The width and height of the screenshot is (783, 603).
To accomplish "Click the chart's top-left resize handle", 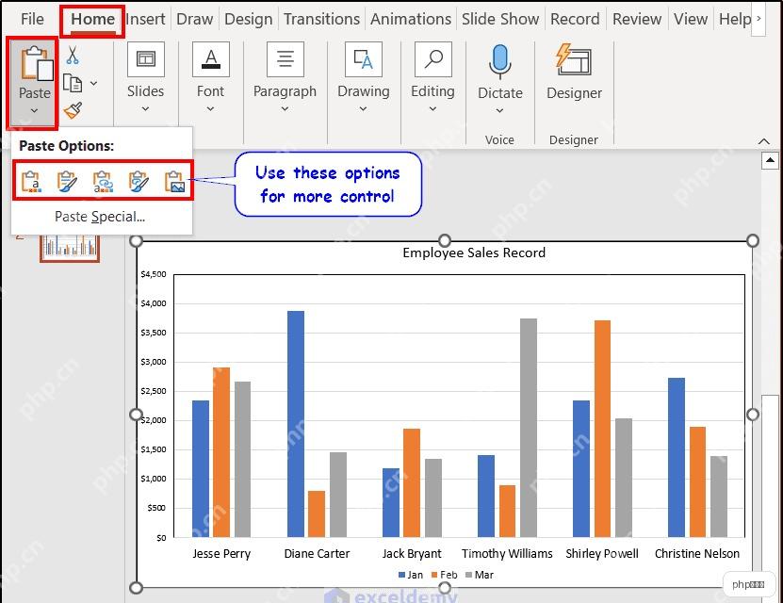I will pos(136,241).
